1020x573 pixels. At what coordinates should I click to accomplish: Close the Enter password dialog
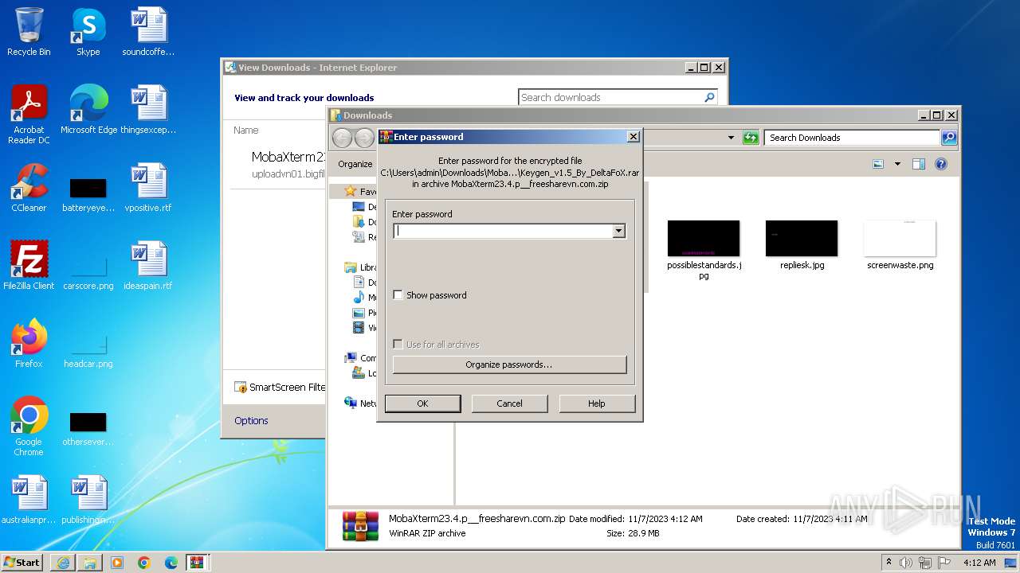coord(634,137)
